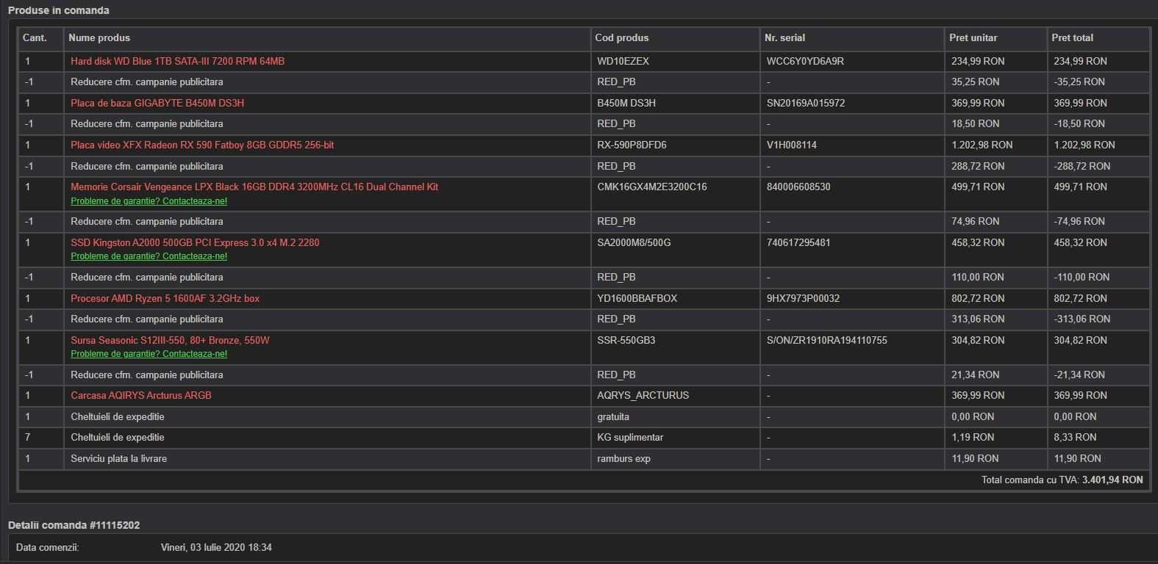Click the Pret total column header

[x=1072, y=37]
